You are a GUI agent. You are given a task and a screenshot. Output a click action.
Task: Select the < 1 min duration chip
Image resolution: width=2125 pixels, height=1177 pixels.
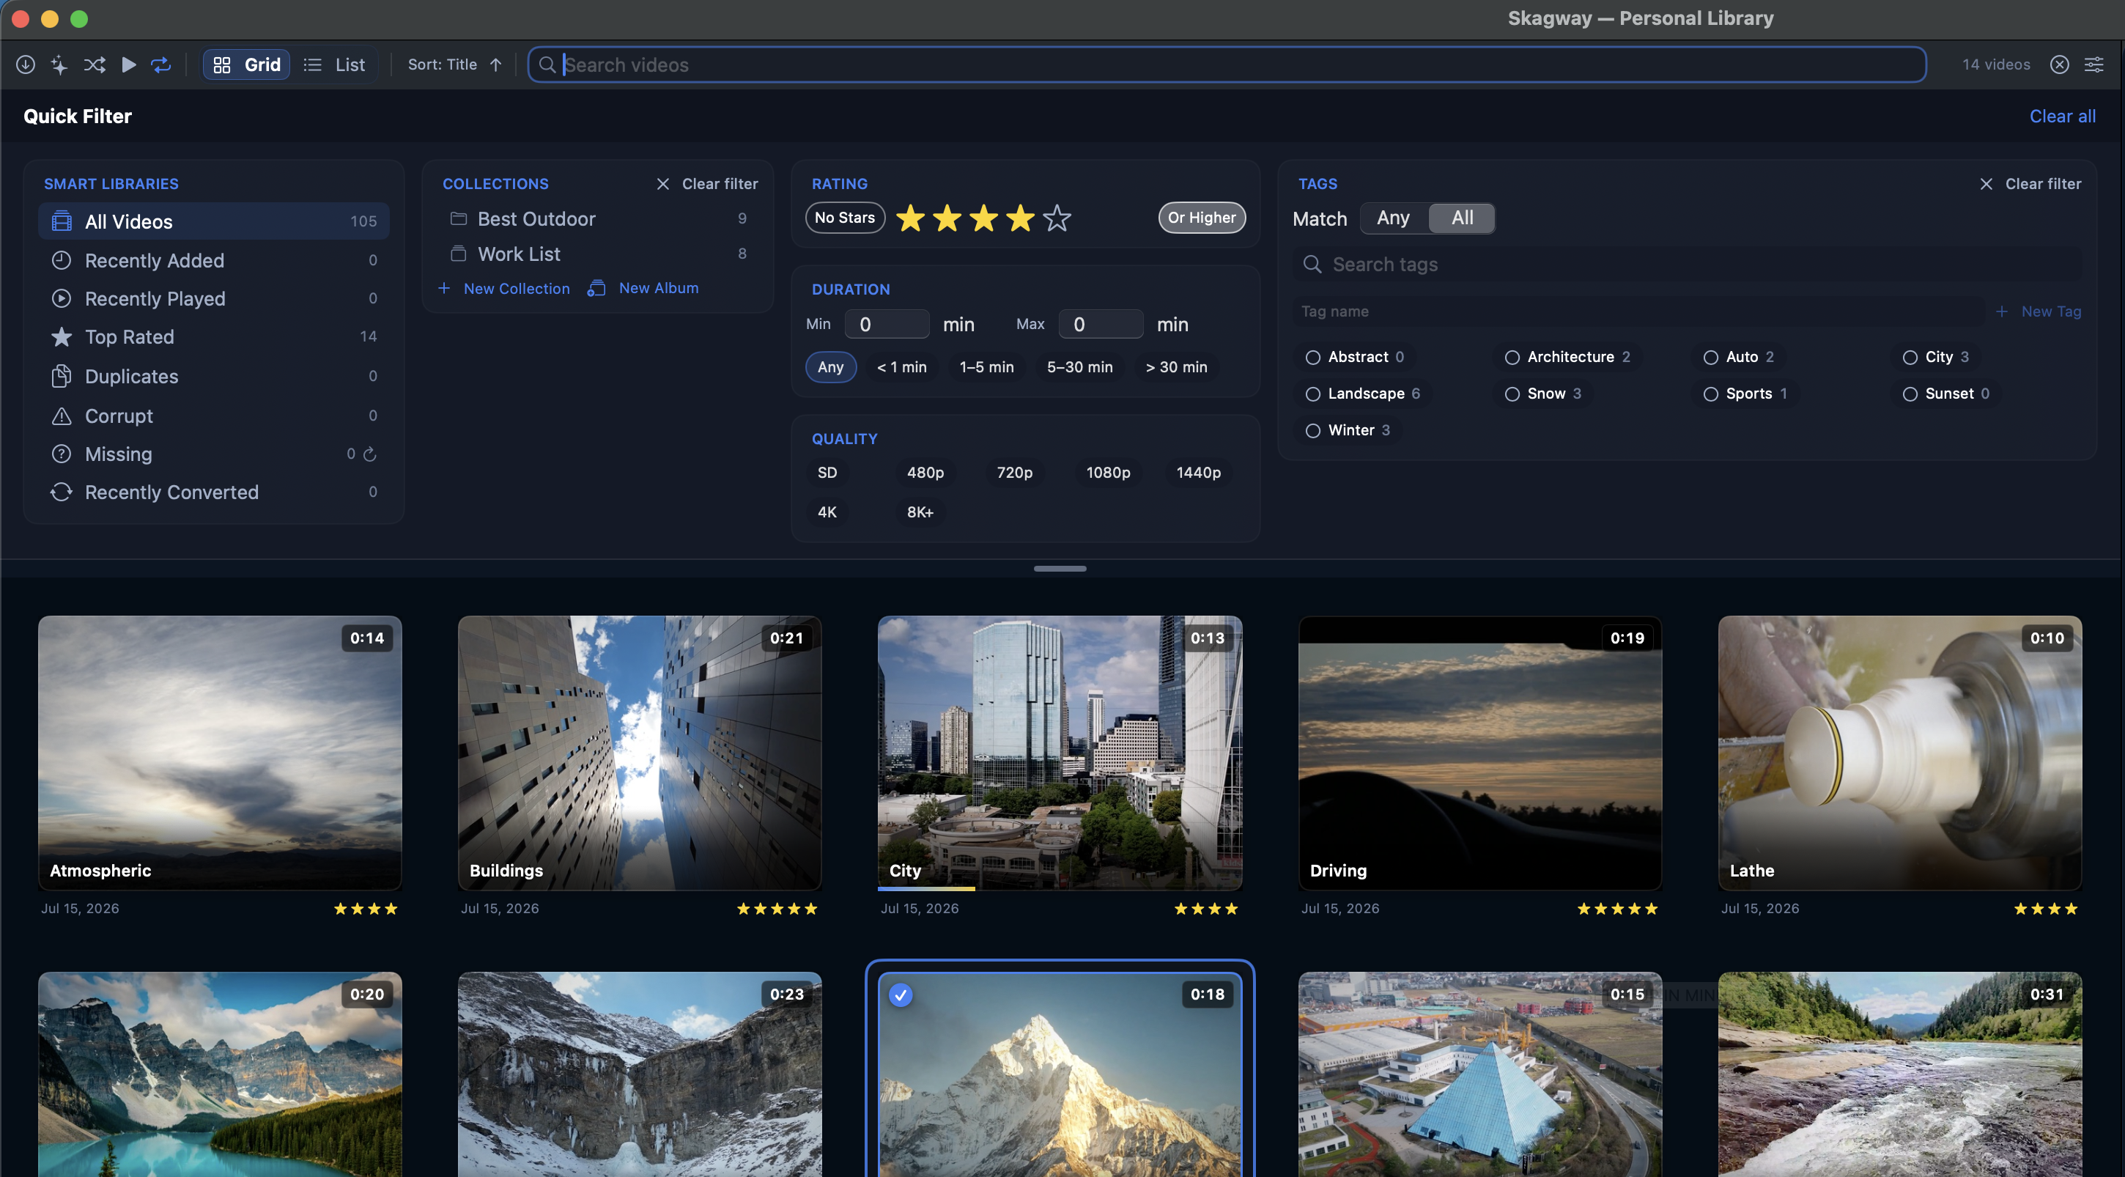(x=901, y=367)
